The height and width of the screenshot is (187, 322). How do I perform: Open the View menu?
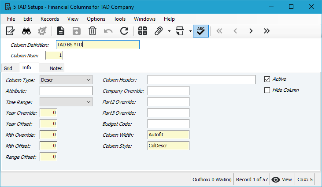[73, 19]
